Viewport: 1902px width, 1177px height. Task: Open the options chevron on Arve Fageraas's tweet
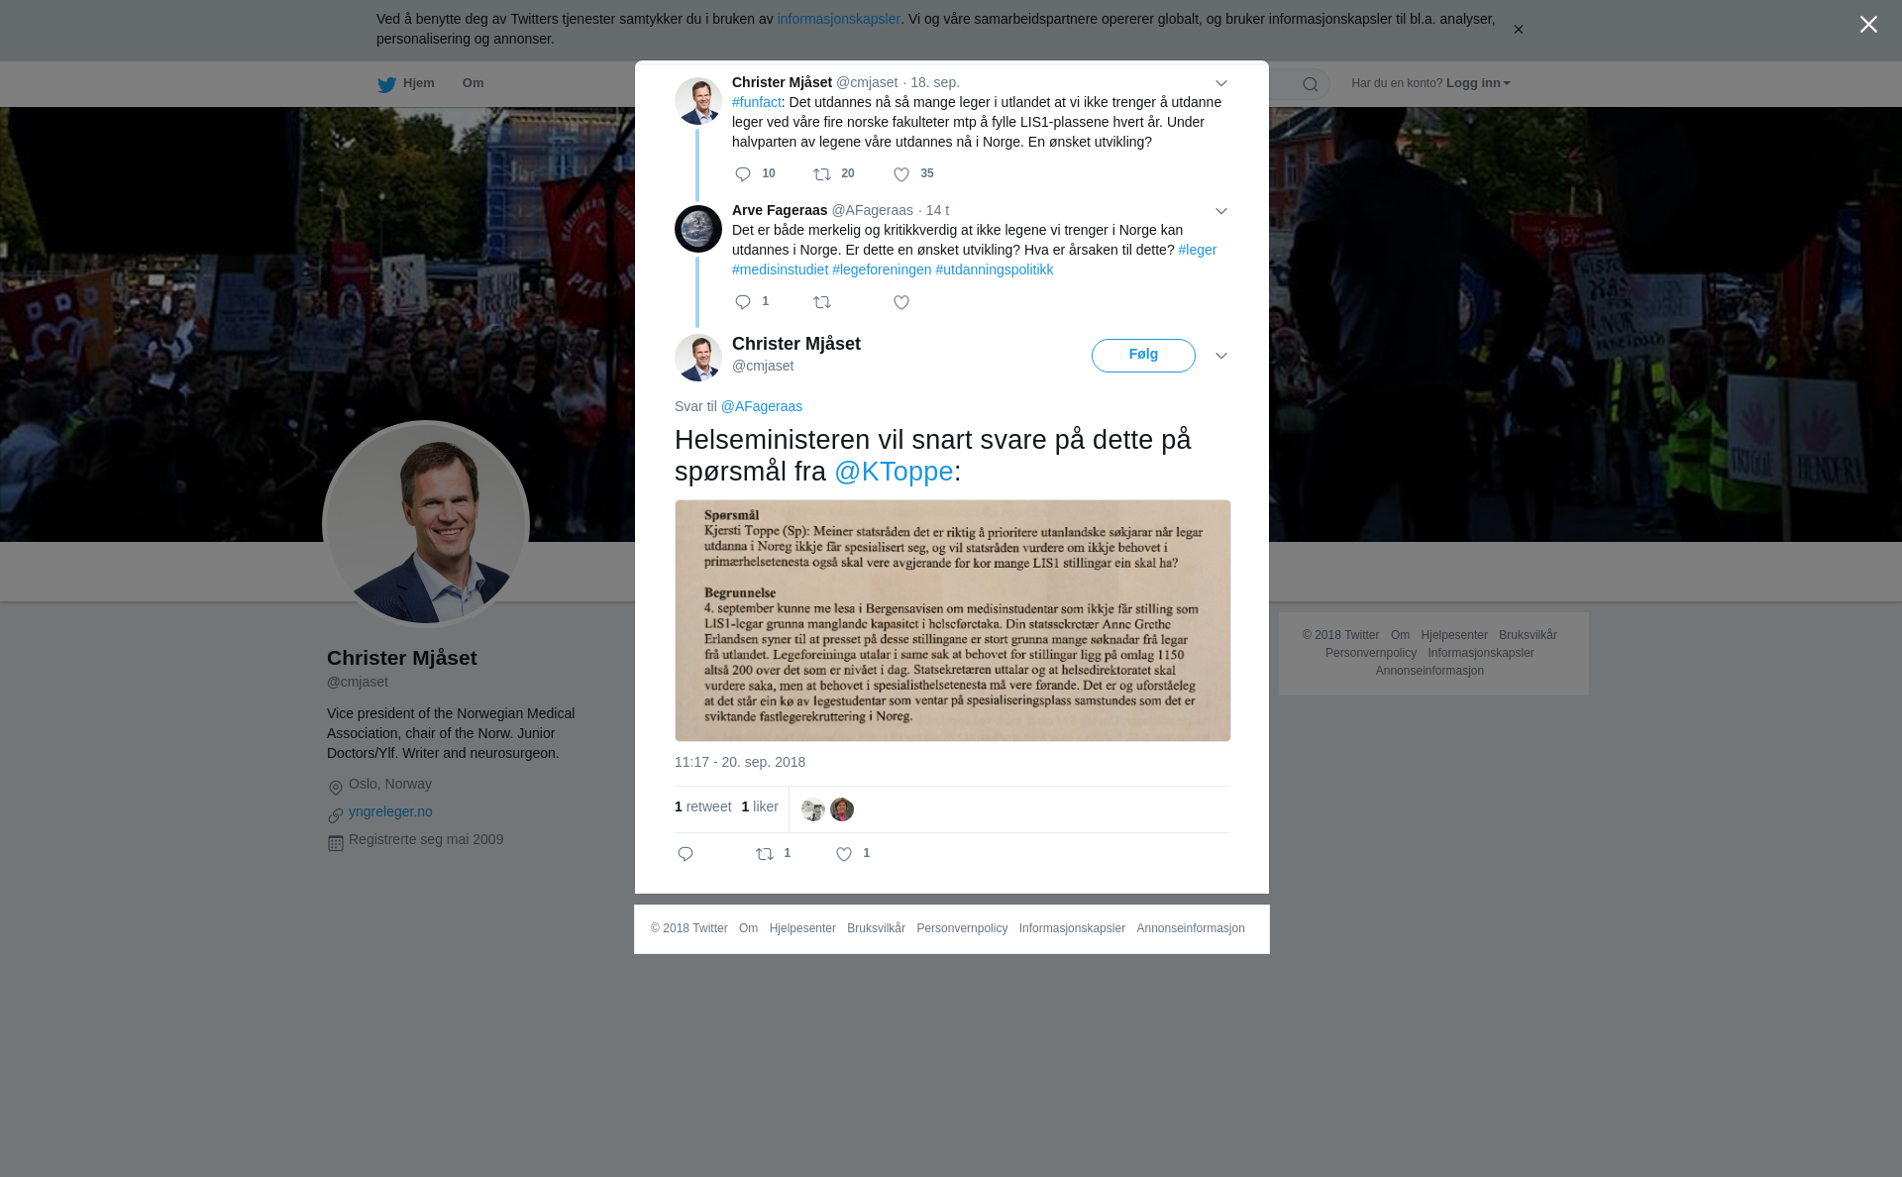(1221, 211)
